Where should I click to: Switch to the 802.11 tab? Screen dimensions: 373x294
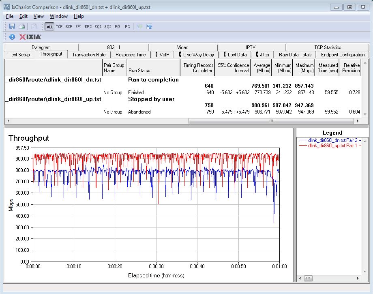114,47
